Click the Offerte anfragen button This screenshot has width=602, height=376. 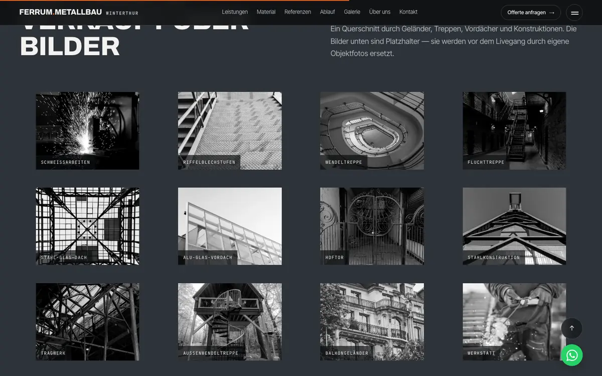pos(531,13)
